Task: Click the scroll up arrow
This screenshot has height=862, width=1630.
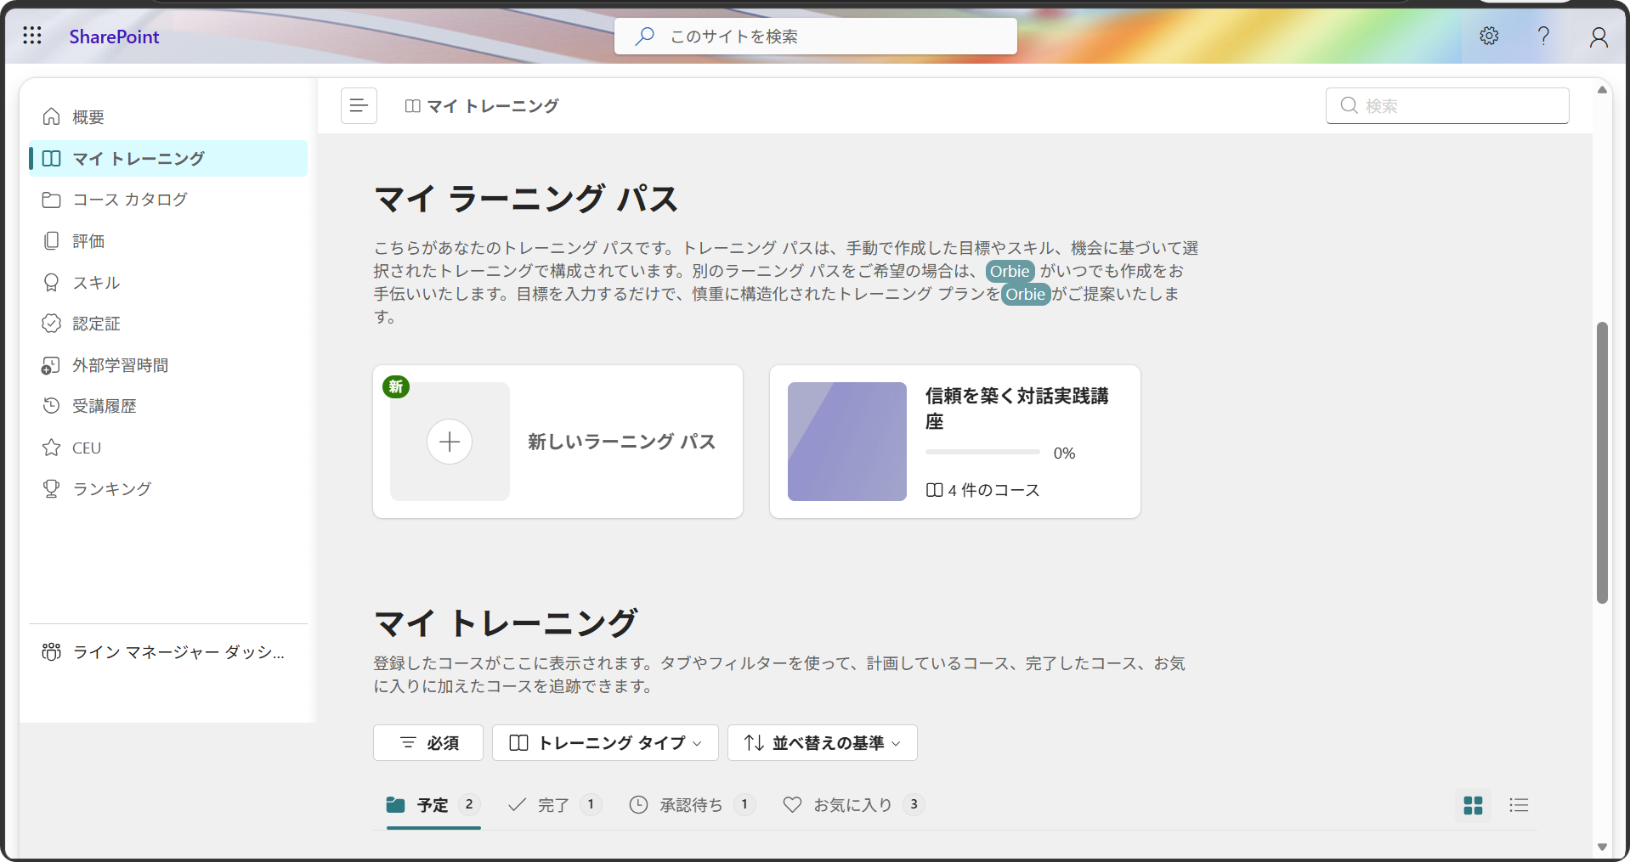Action: click(1602, 89)
